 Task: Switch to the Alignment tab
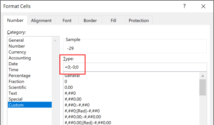pos(41,21)
